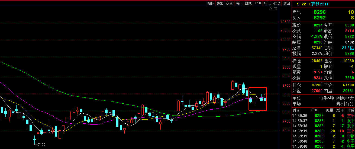The width and height of the screenshot is (355, 149).
Task: Open the 统计 statistics tool
Action: (x=239, y=3)
